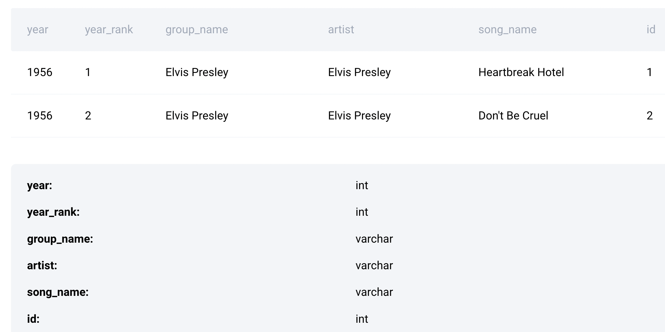
Task: Click the Don't Be Cruel cell
Action: click(513, 116)
